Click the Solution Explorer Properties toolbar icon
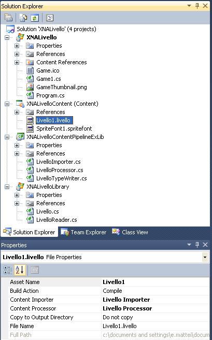Screen dimensions: 212x340 pos(8,18)
